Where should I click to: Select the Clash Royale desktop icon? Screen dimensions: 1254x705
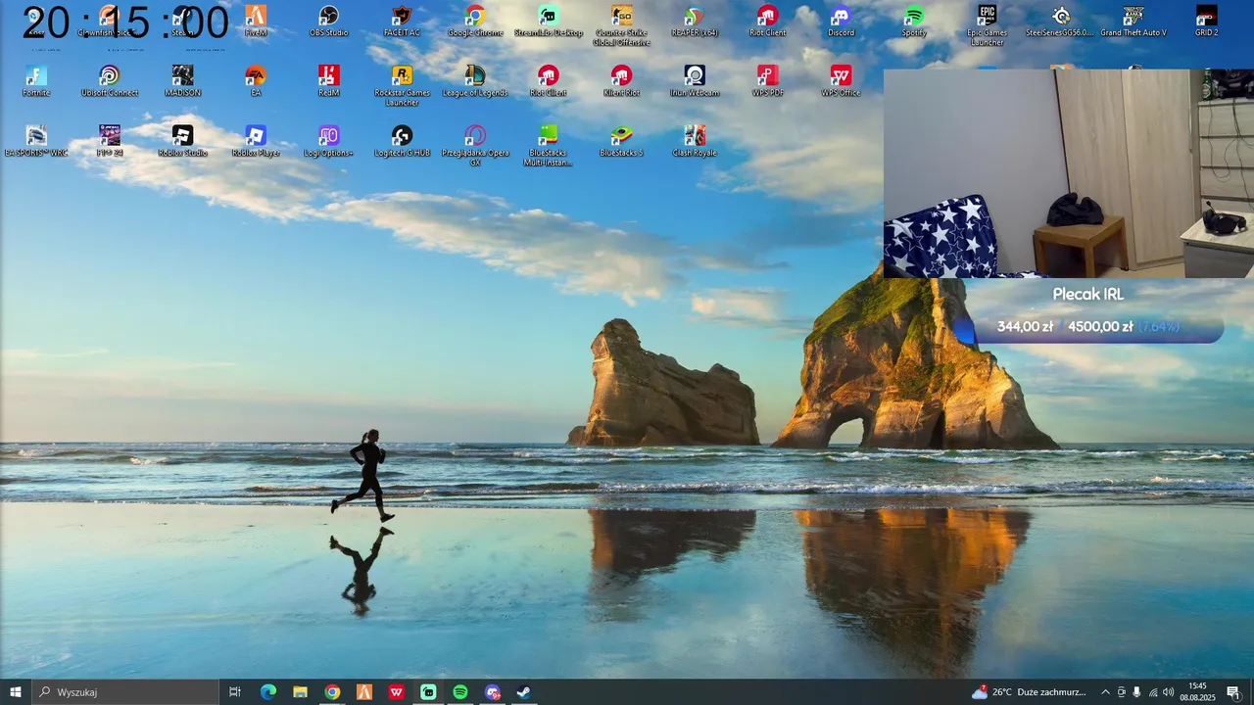pos(695,141)
